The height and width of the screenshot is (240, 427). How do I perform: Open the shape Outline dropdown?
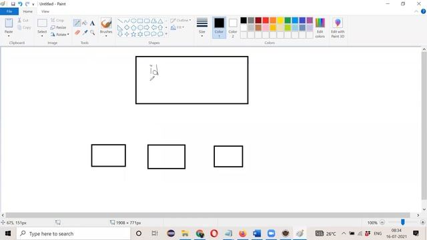(x=181, y=21)
